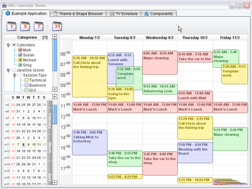
Task: Toggle the Susan calendar checkbox
Action: (x=20, y=55)
